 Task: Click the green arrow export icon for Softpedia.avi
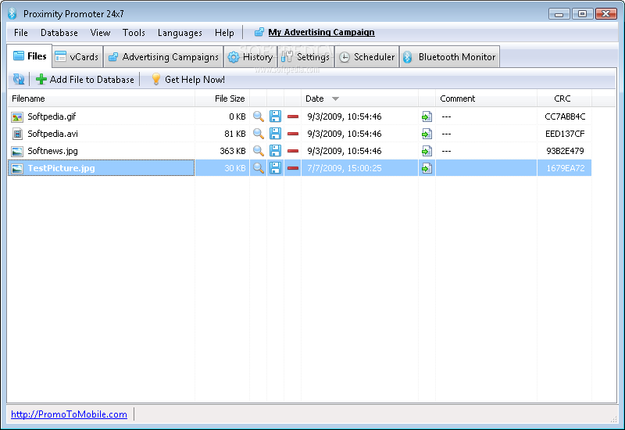427,134
